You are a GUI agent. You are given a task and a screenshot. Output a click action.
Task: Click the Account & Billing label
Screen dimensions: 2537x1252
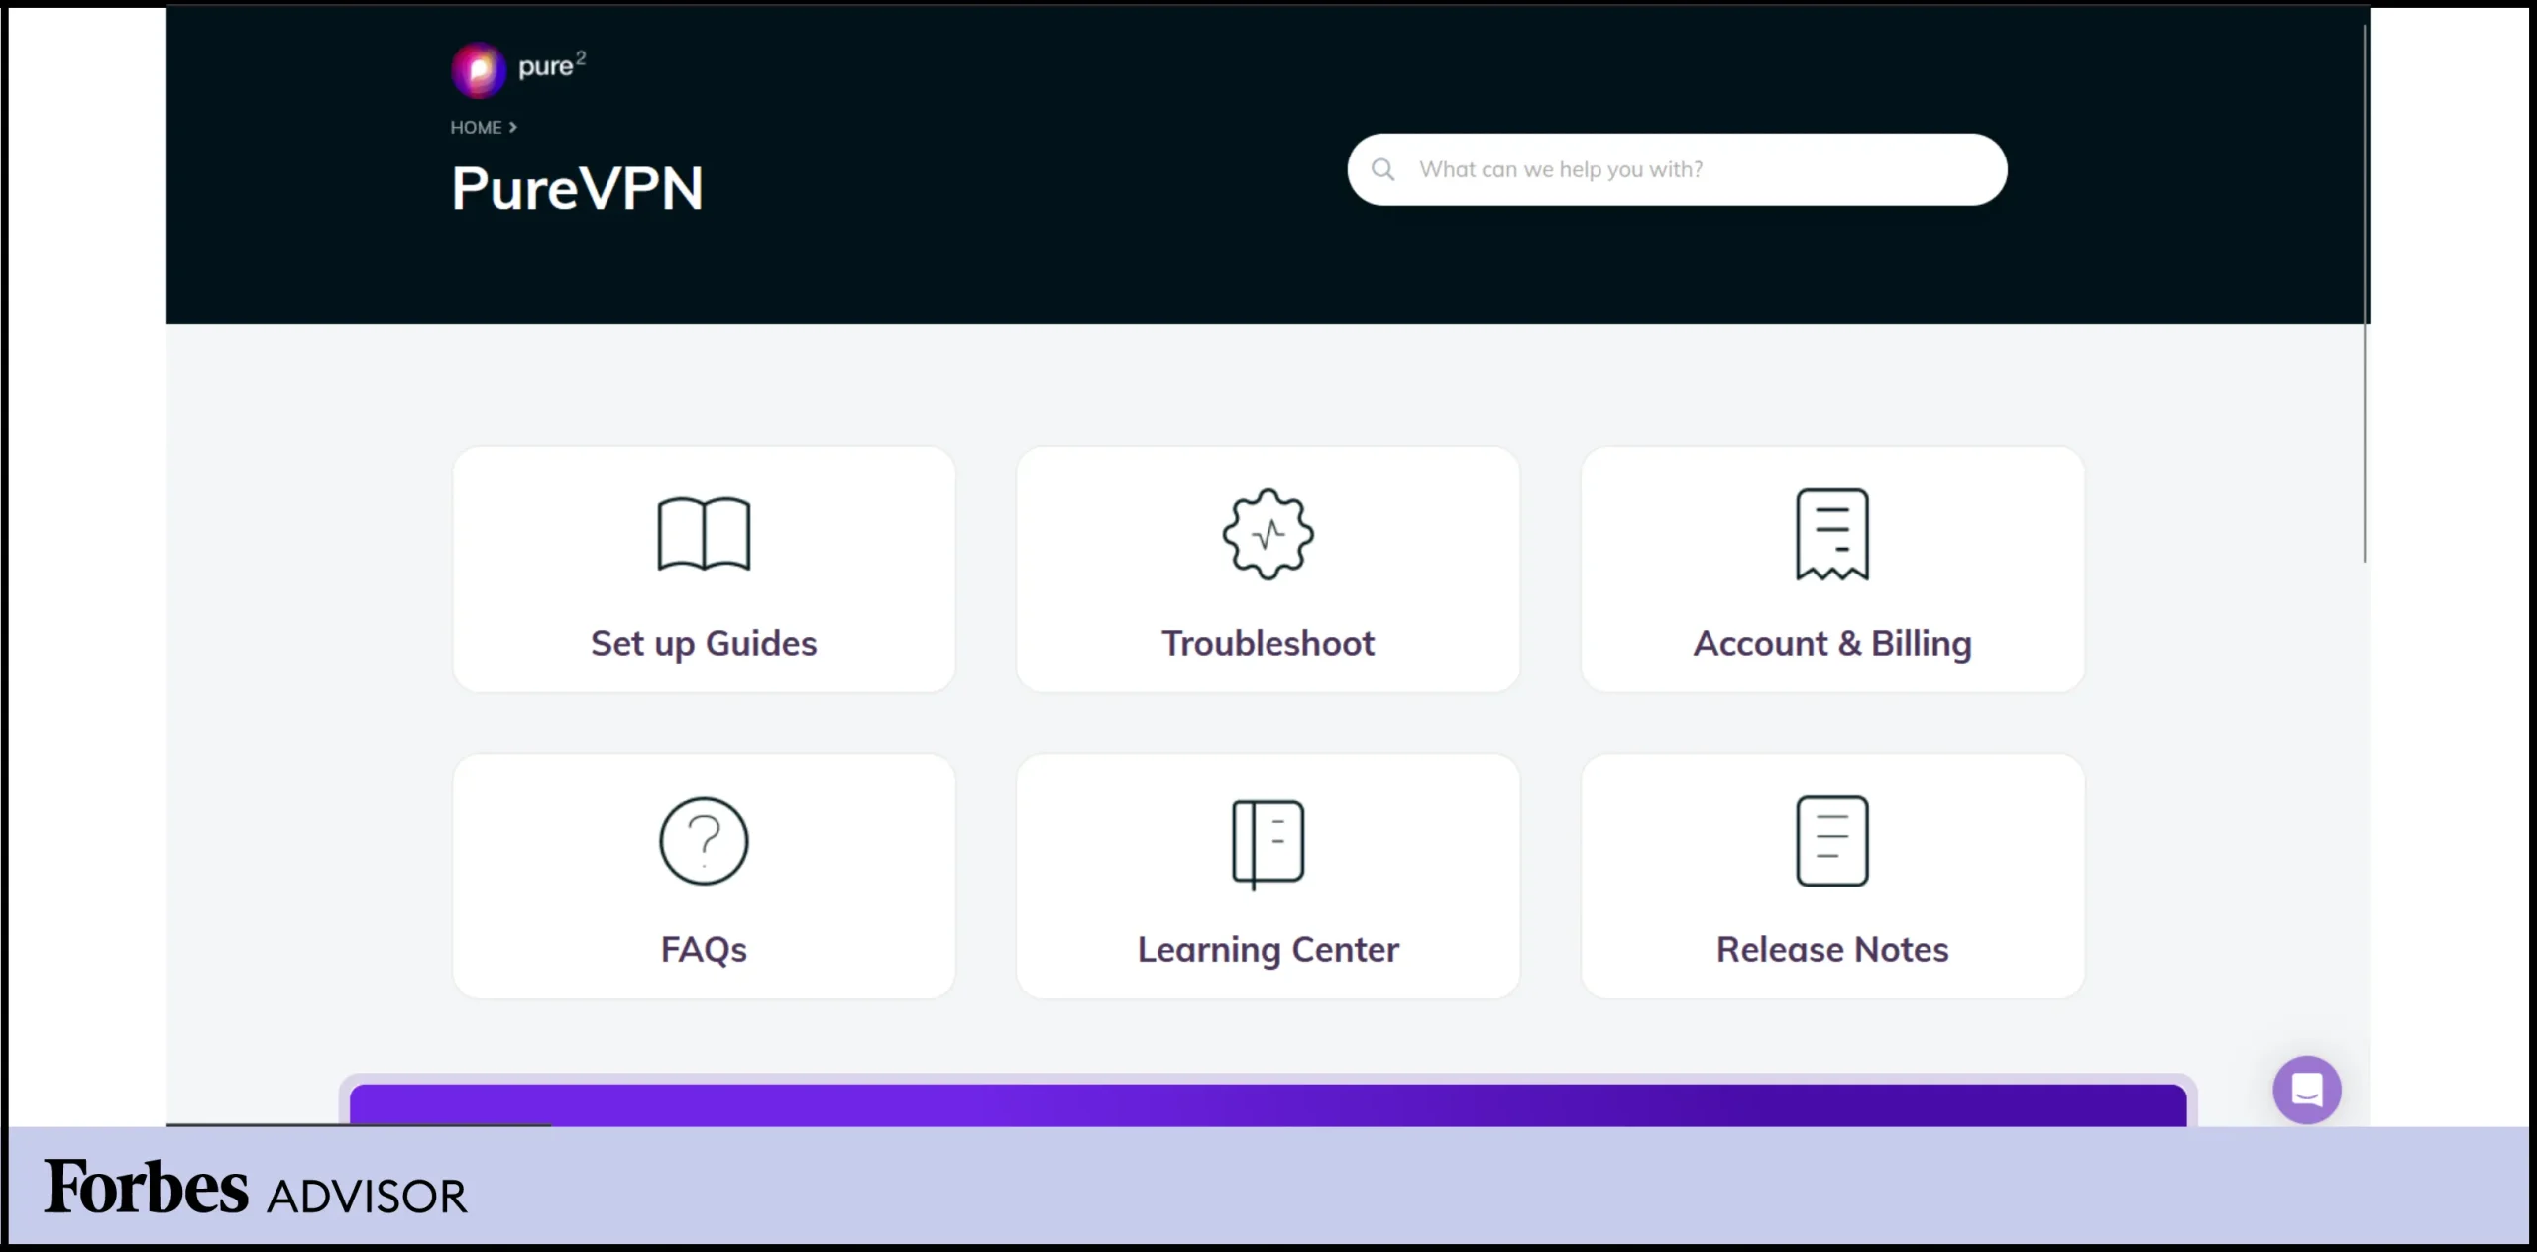pos(1832,644)
